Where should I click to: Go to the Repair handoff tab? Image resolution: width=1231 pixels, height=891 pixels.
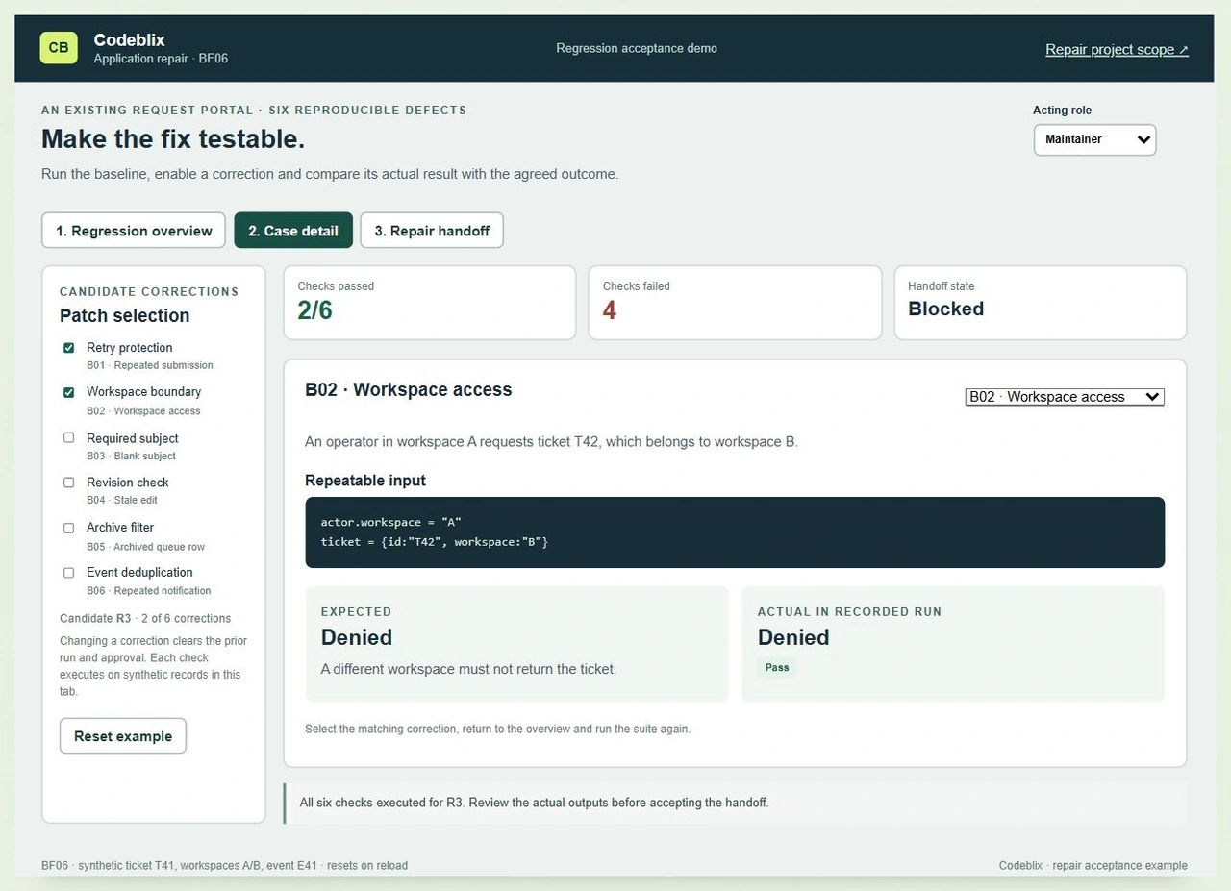click(x=432, y=231)
